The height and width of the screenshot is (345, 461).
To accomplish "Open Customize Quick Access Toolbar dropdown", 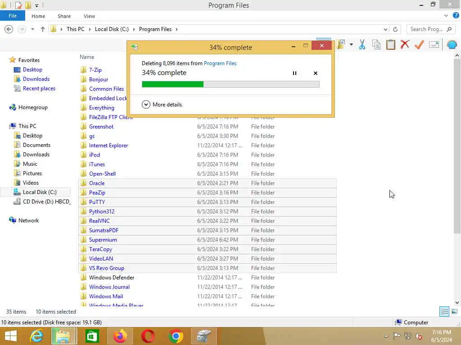I will (x=36, y=5).
